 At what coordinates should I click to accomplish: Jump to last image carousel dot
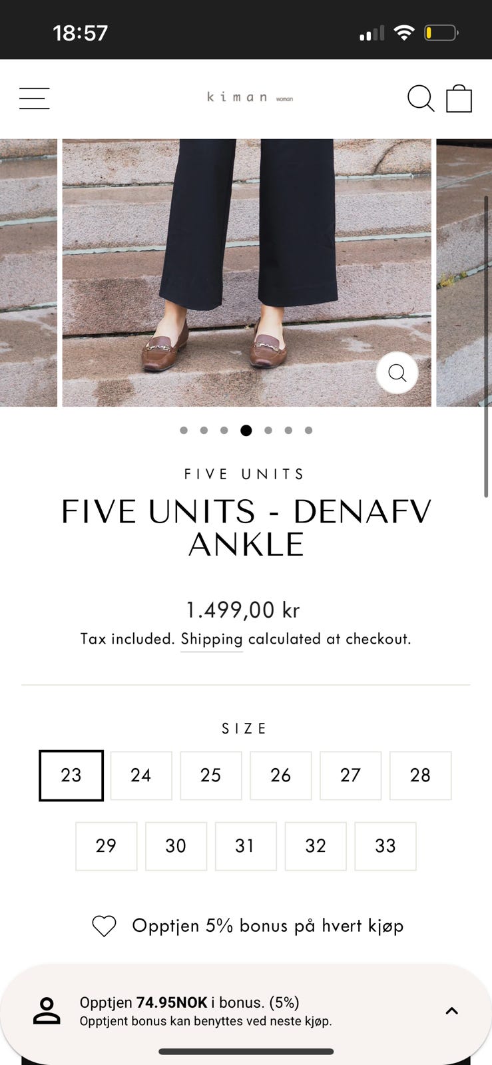point(309,431)
